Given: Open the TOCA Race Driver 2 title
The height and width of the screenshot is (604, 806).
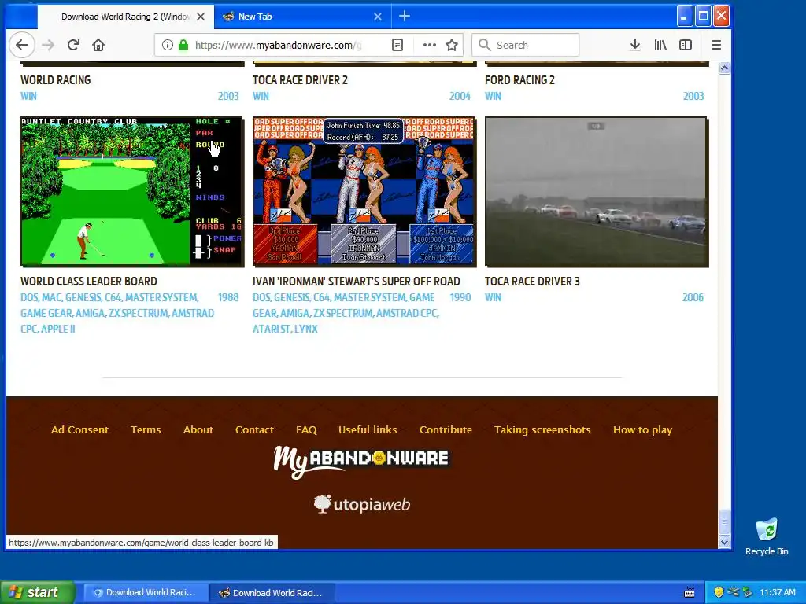Looking at the screenshot, I should pyautogui.click(x=300, y=80).
